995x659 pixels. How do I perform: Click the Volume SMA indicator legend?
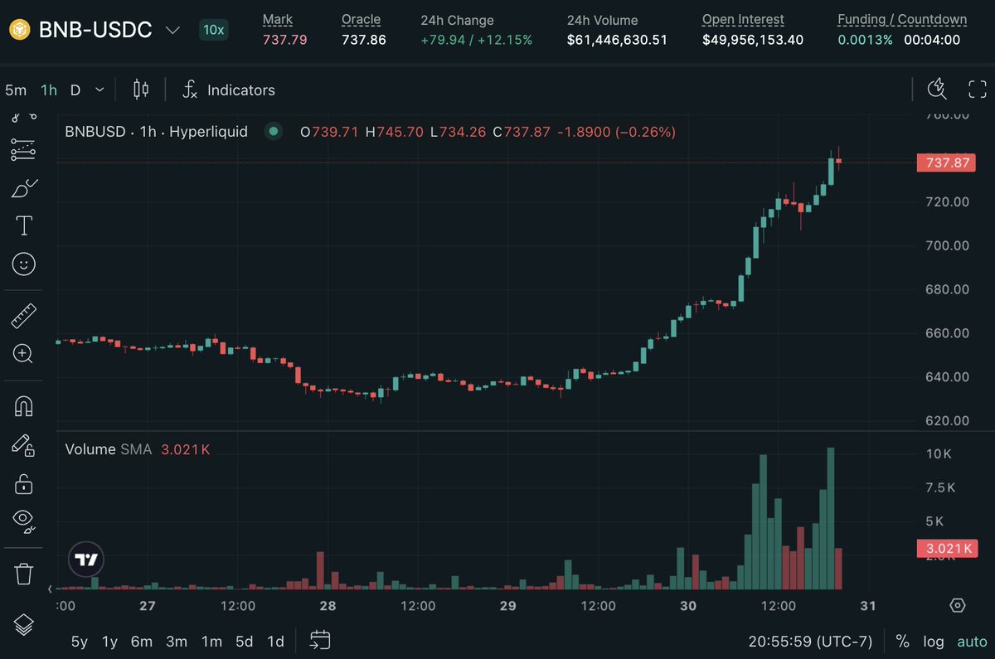108,449
